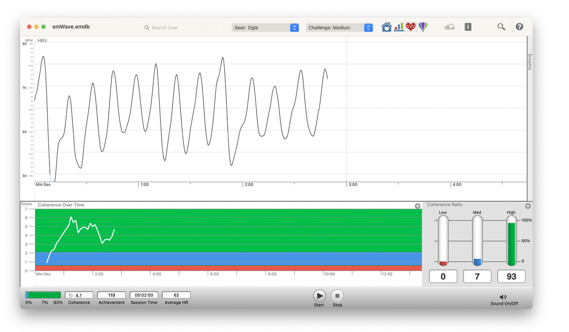Viewport: 569px width, 332px height.
Task: Click the green coherence ratio progress bar
Action: click(x=43, y=295)
